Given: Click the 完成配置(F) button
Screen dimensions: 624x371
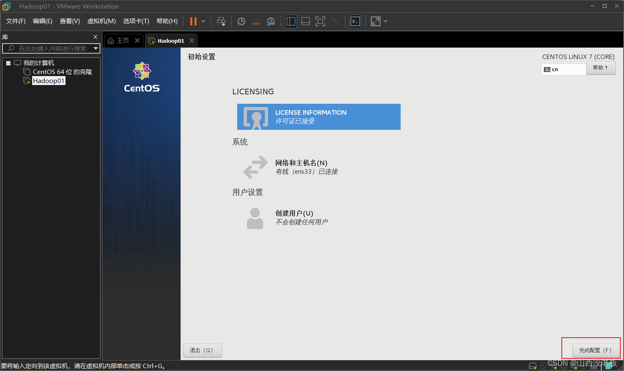Looking at the screenshot, I should click(x=596, y=350).
